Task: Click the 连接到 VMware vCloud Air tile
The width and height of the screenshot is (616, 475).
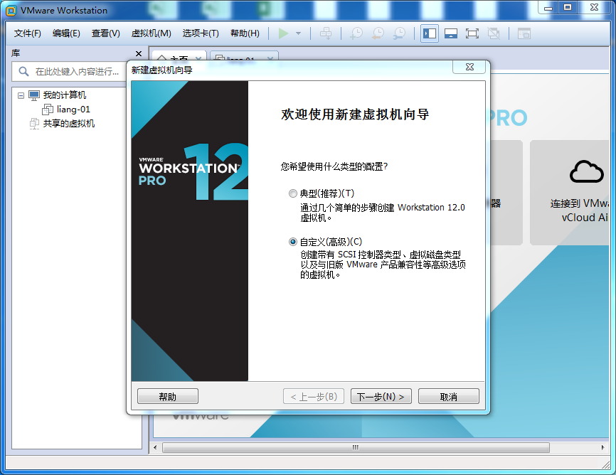Action: 570,193
